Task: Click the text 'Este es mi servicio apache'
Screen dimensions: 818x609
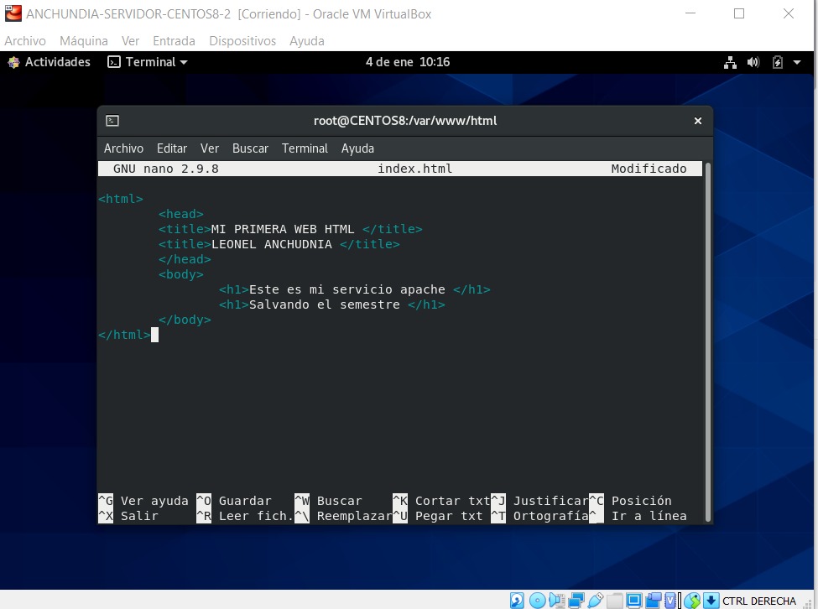Action: [x=347, y=290]
